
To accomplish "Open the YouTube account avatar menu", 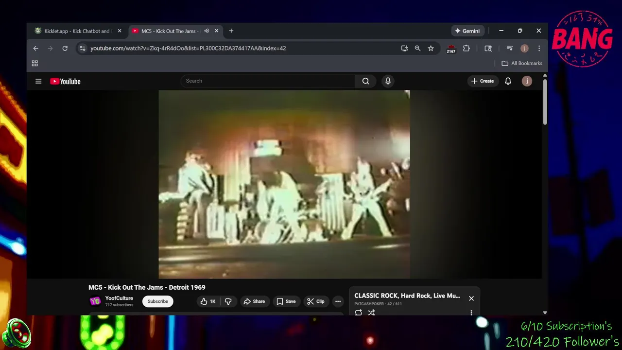I will coord(527,81).
